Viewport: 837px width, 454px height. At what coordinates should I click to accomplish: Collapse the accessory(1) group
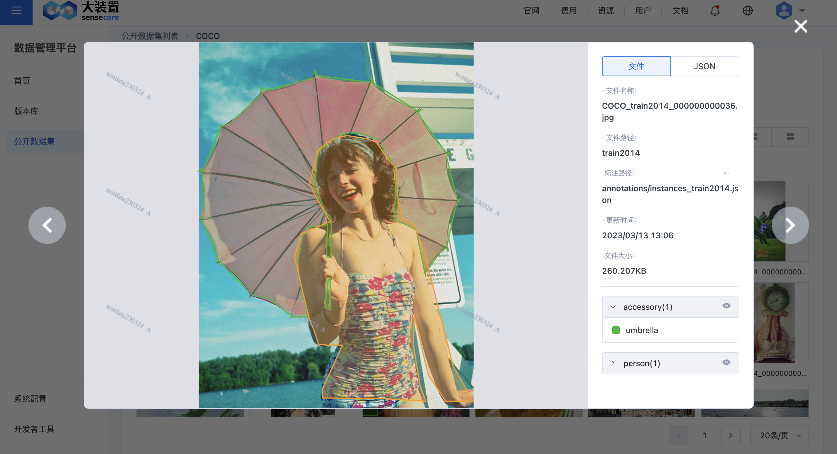tap(613, 307)
